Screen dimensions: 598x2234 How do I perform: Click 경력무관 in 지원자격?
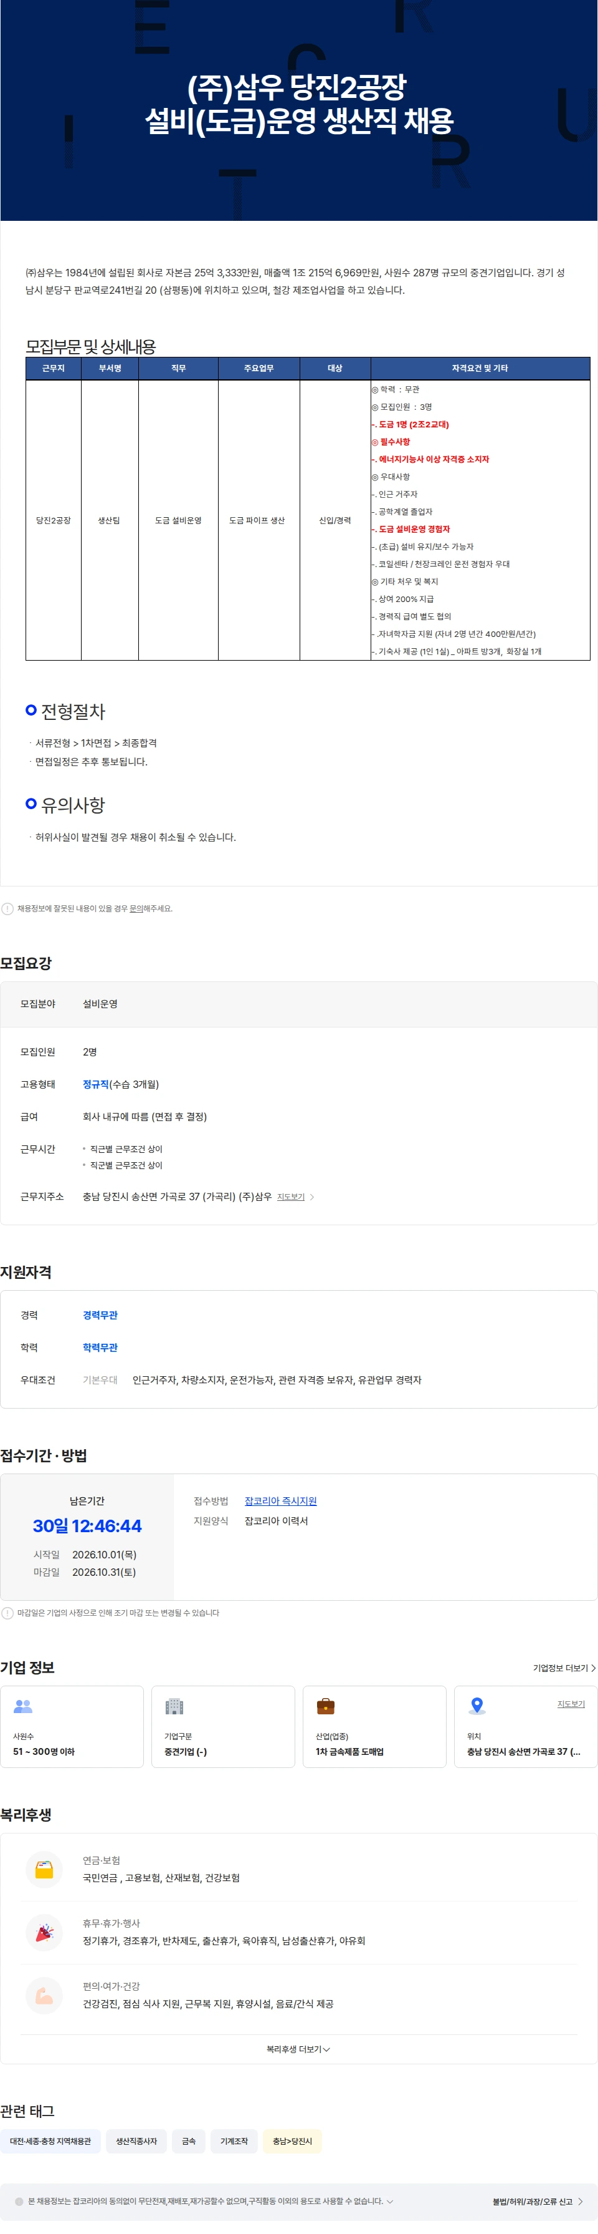coord(100,1316)
